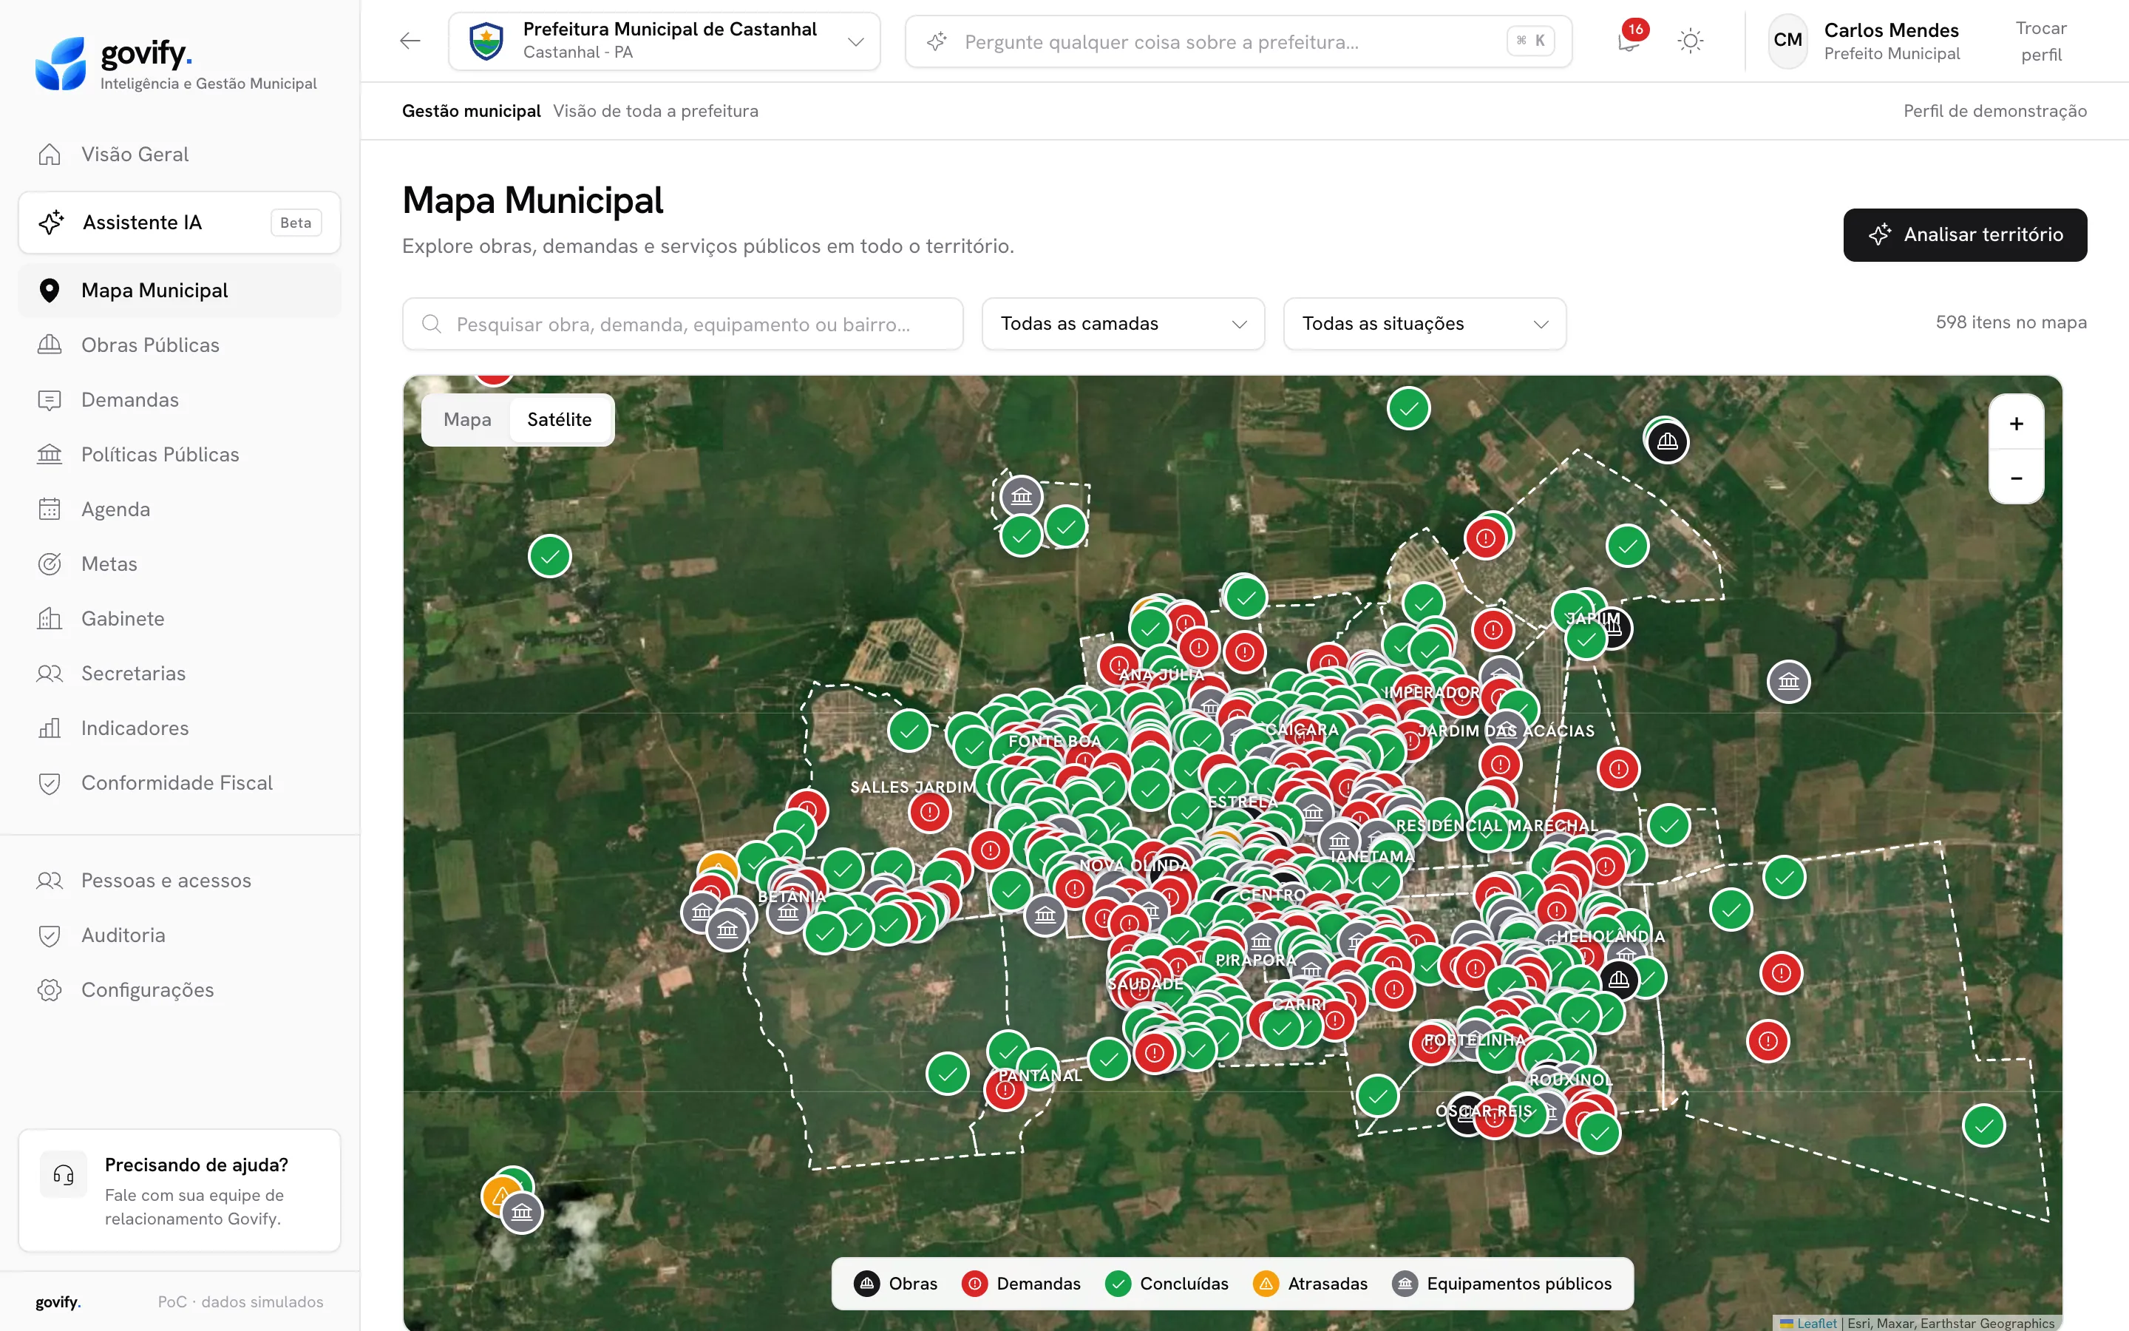Open the Visão Geral home page

[x=180, y=154]
